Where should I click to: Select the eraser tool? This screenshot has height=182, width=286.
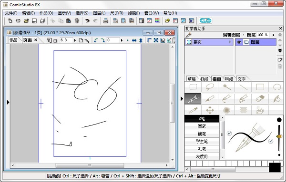coord(260,99)
